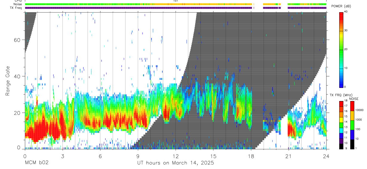
Task: Click the POWER (dB) color scale bar
Action: tap(341, 49)
